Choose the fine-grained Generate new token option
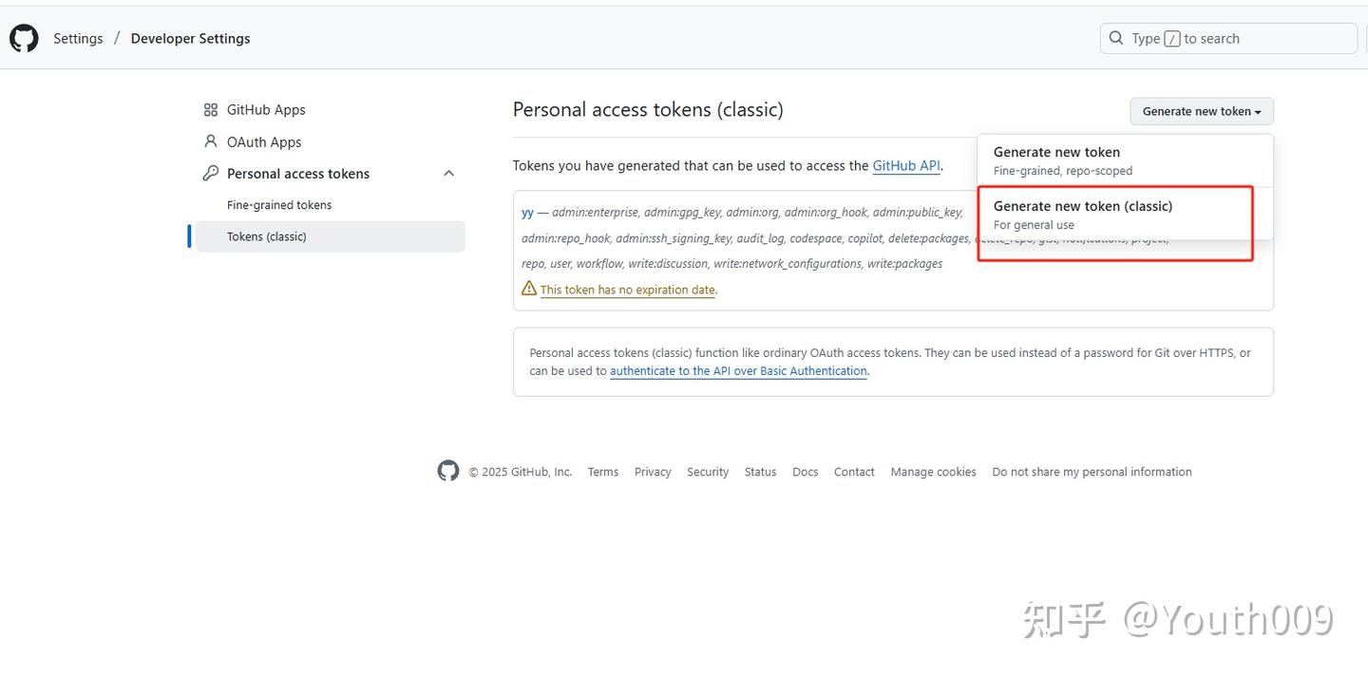Screen dimensions: 1368x676 click(1056, 160)
